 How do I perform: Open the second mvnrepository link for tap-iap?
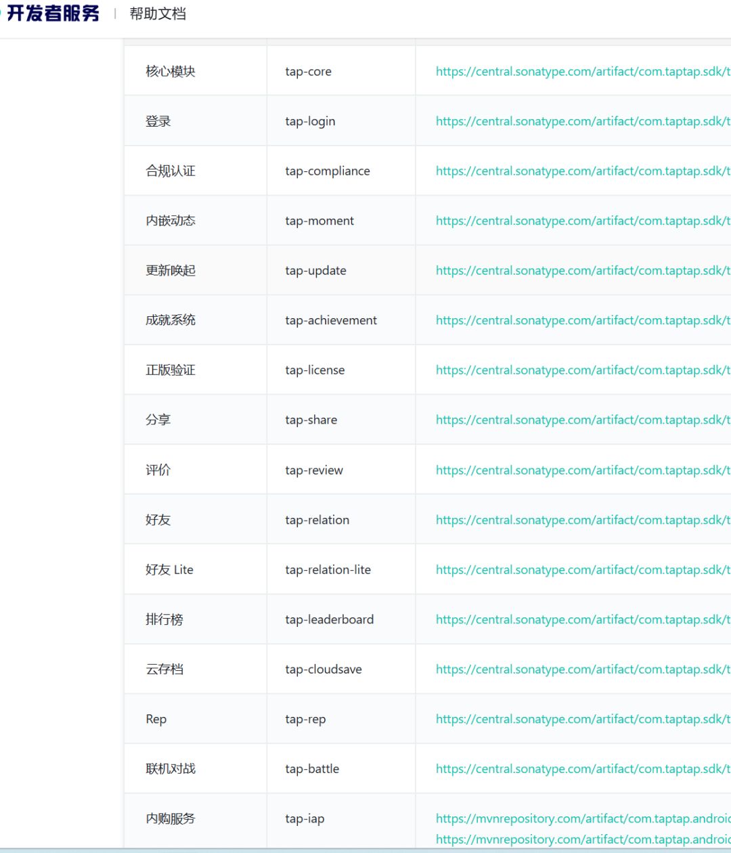(x=583, y=839)
